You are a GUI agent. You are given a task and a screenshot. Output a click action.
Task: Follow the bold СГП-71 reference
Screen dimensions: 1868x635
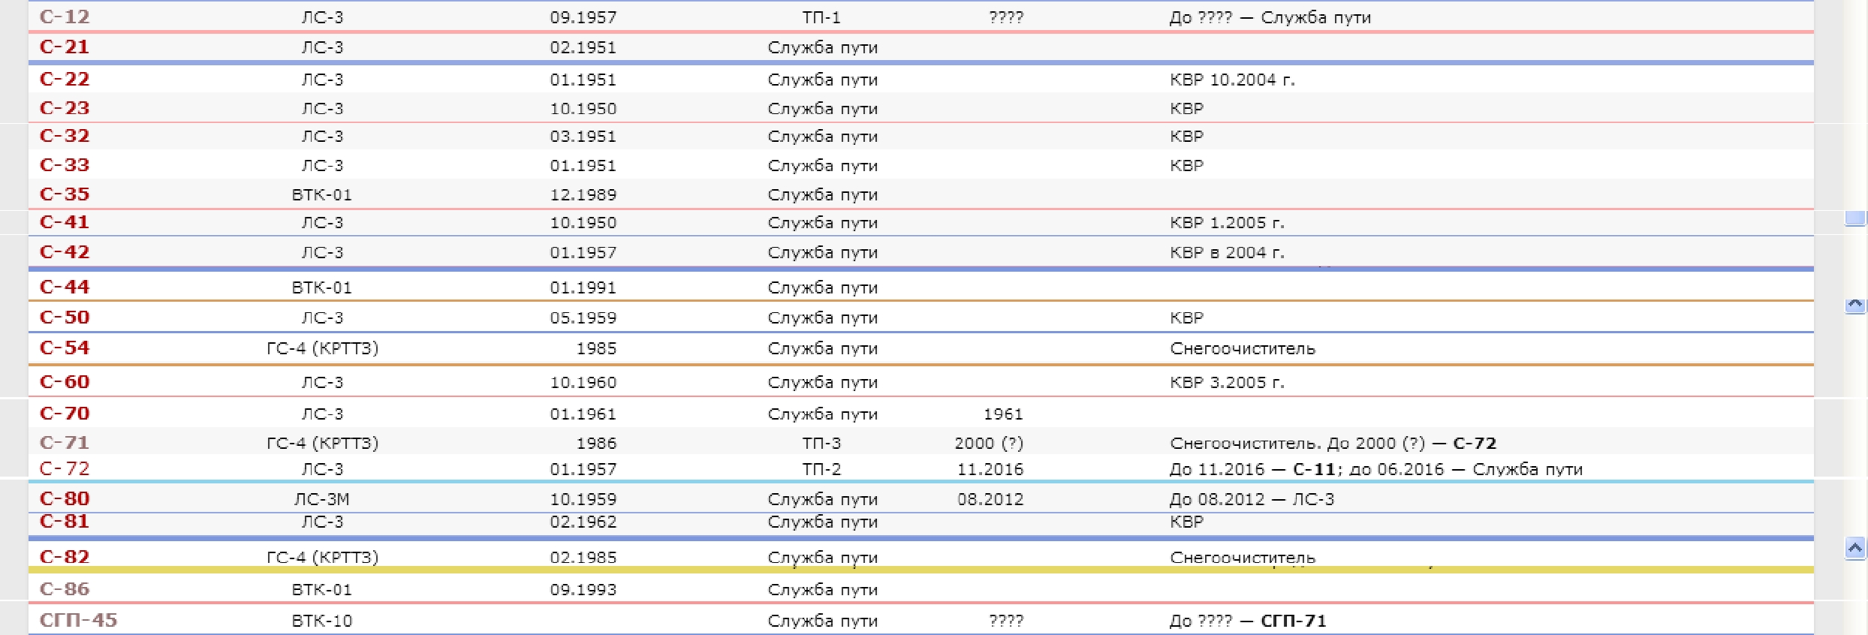tap(1294, 621)
